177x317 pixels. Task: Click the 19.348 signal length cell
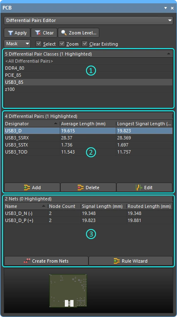pyautogui.click(x=103, y=213)
